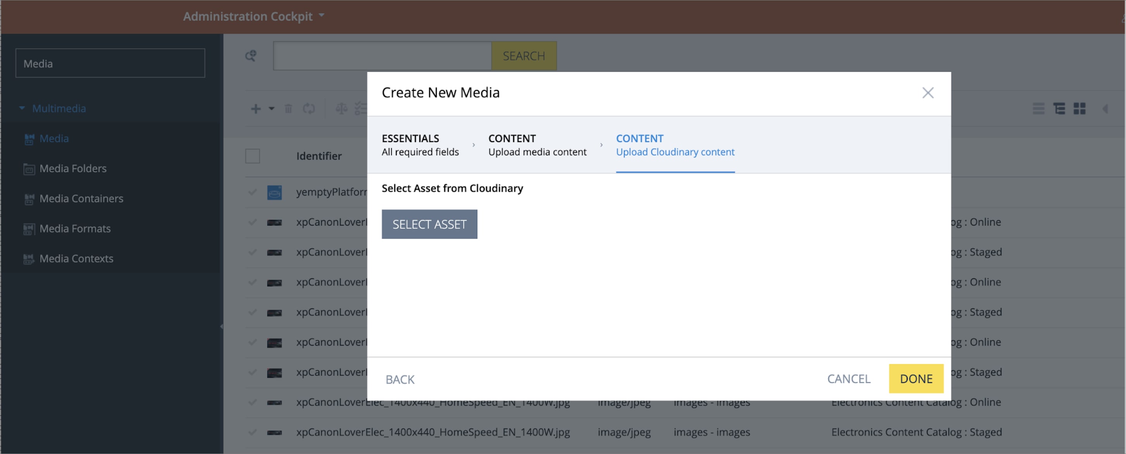The height and width of the screenshot is (454, 1126).
Task: Close the Create New Media dialog
Action: click(x=928, y=93)
